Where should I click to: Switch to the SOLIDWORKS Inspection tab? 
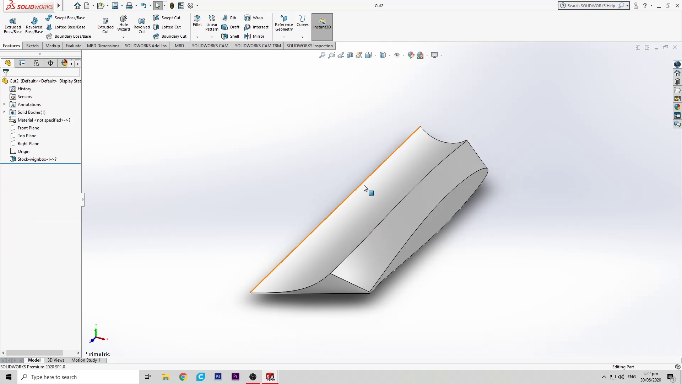(310, 46)
